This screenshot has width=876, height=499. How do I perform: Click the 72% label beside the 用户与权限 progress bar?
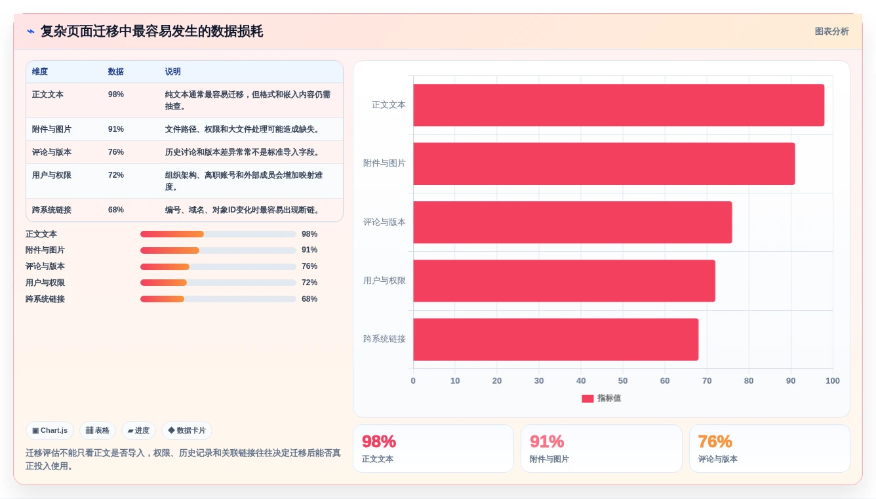click(309, 283)
